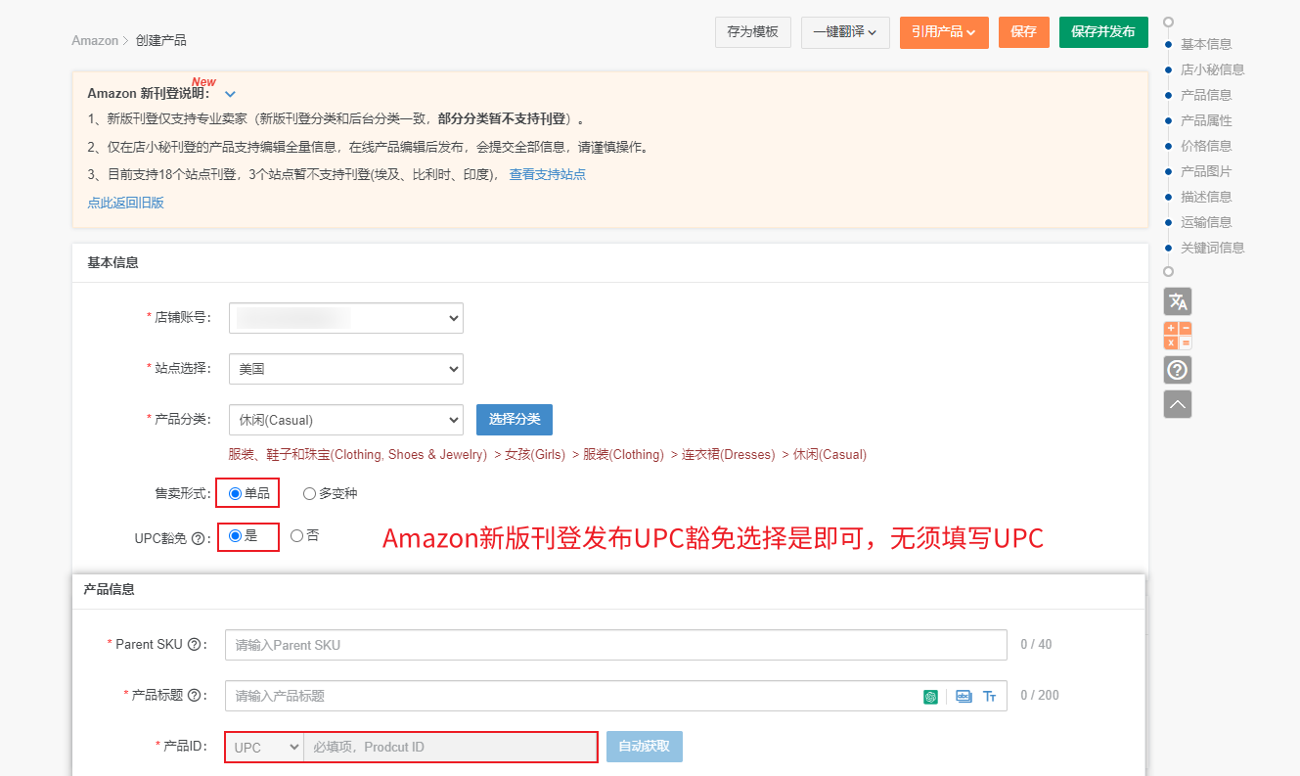Select the 单品 radio button

(x=235, y=494)
